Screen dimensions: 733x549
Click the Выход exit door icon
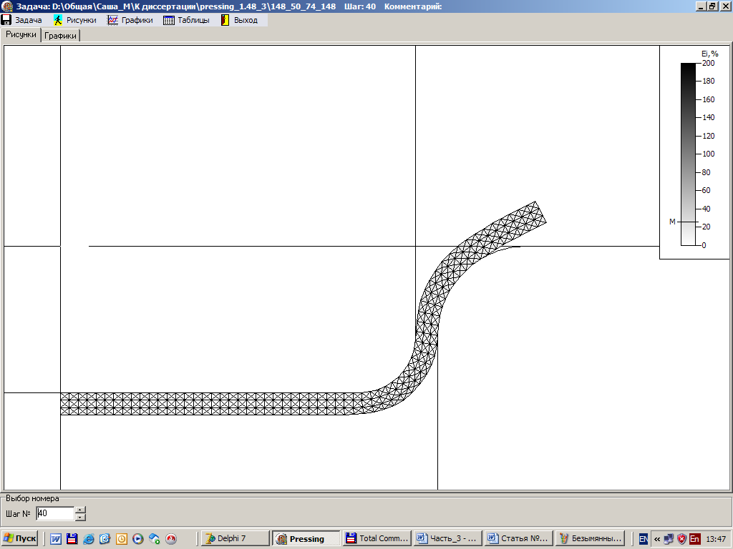[225, 20]
